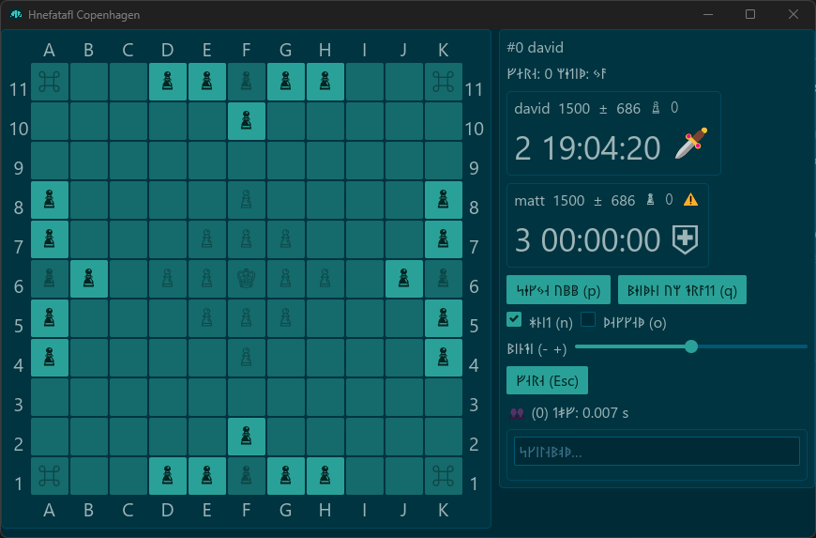Select the attacker pawn on G11
This screenshot has height=538, width=816.
click(286, 82)
